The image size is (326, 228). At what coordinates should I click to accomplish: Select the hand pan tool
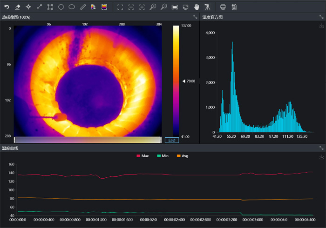197,7
